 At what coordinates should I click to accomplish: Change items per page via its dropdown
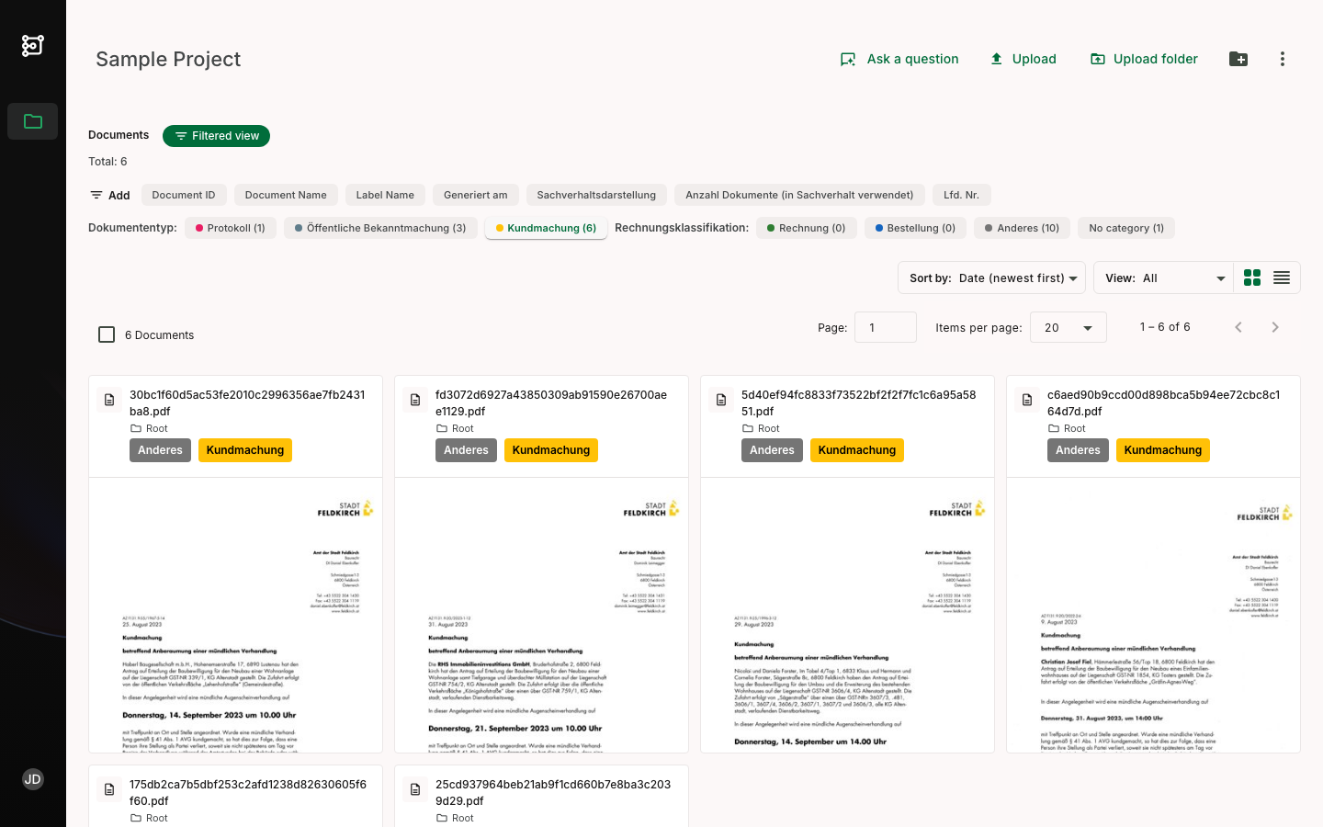1068,326
